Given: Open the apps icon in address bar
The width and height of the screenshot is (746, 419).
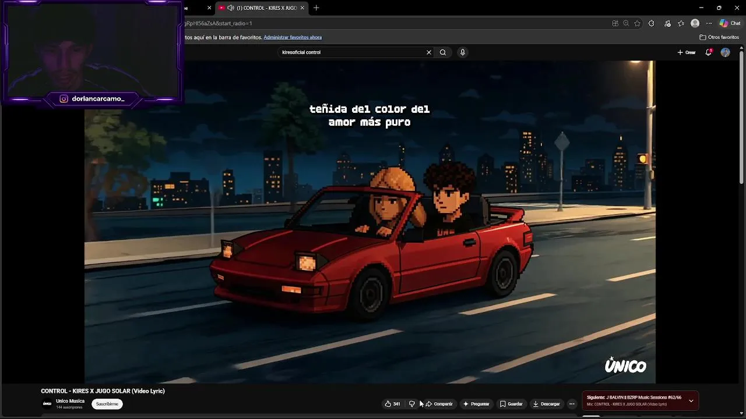Looking at the screenshot, I should pos(615,23).
